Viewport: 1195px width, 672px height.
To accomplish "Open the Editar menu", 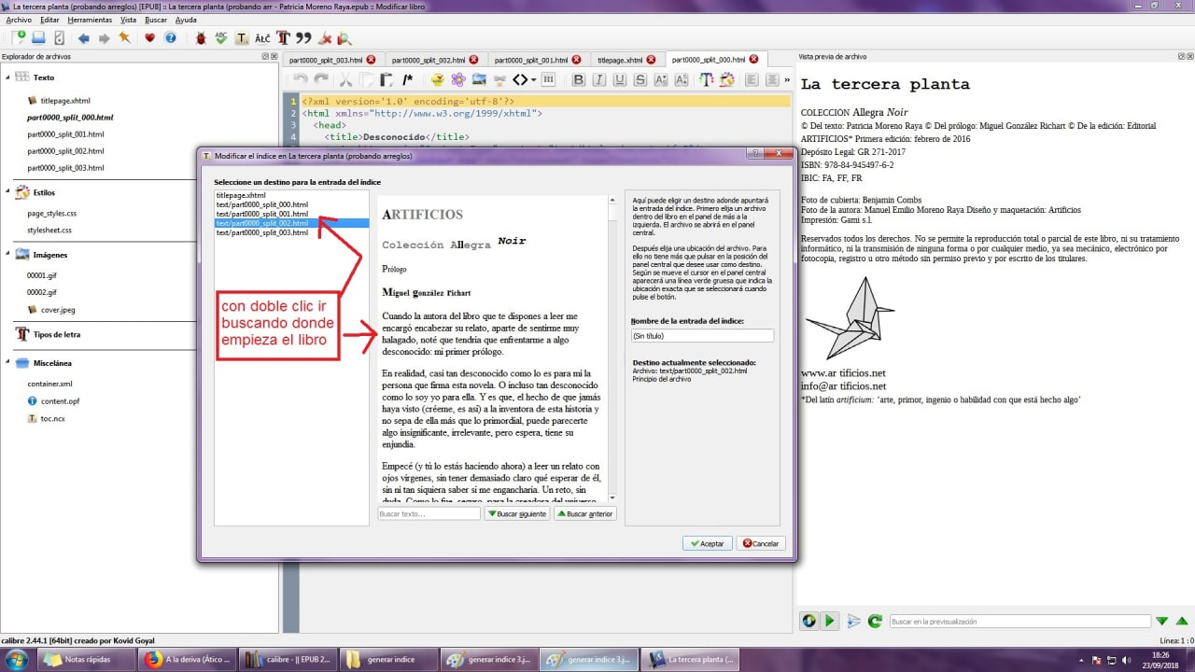I will (50, 20).
